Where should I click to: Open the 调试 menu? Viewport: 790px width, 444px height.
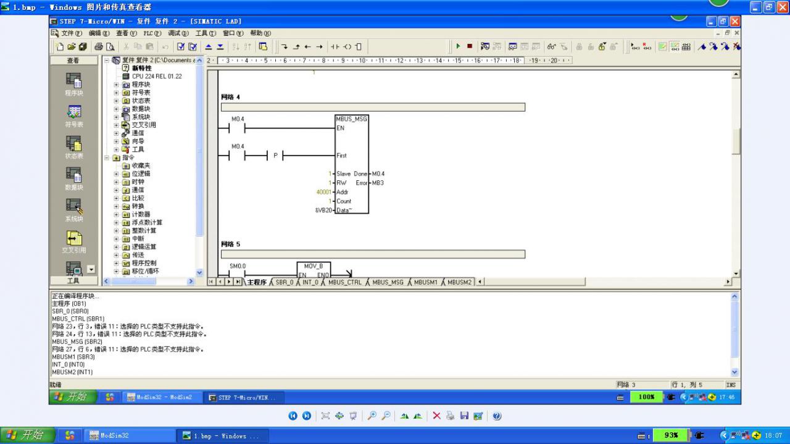coord(178,33)
